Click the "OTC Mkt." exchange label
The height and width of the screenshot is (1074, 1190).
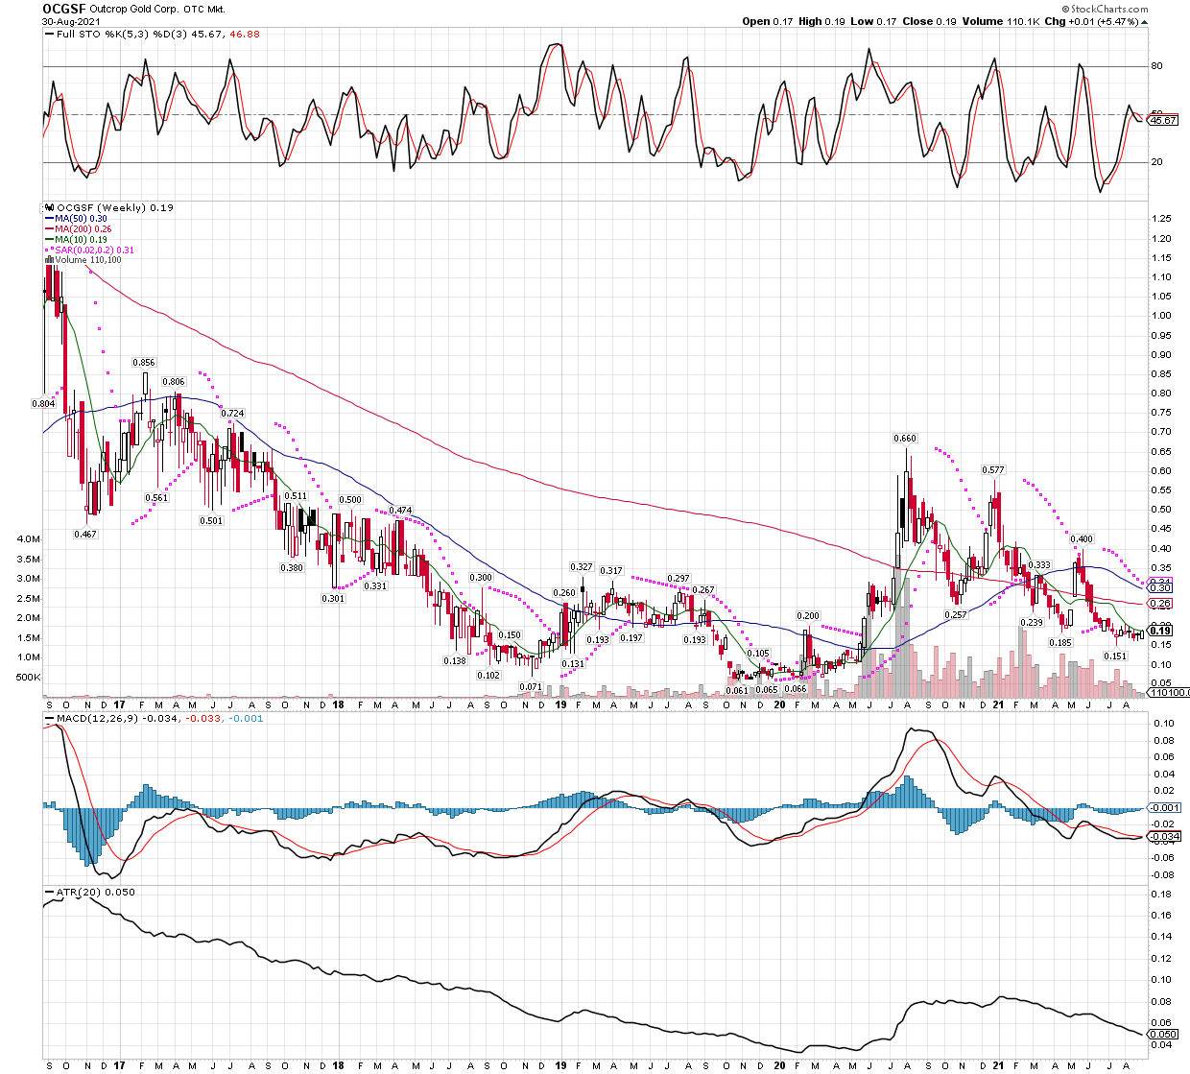pos(204,9)
